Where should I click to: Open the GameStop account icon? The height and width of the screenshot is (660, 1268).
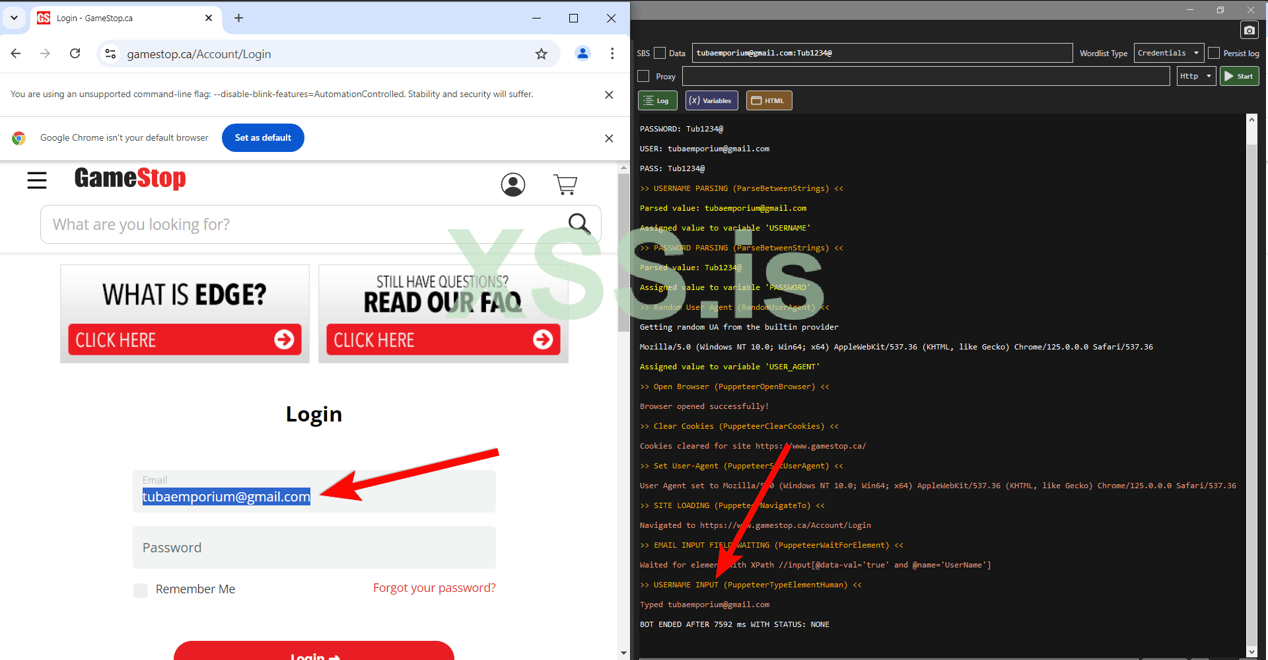(513, 184)
